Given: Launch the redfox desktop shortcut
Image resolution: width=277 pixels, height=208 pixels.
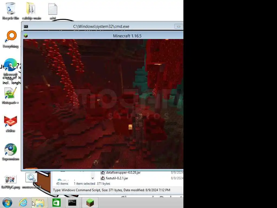Looking at the screenshot, I should (x=11, y=124).
